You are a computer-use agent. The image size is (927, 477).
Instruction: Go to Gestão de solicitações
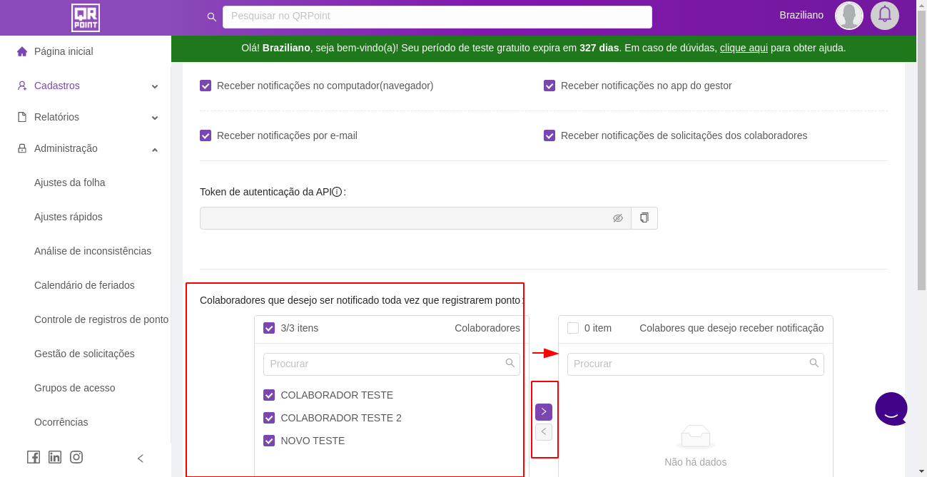(84, 354)
